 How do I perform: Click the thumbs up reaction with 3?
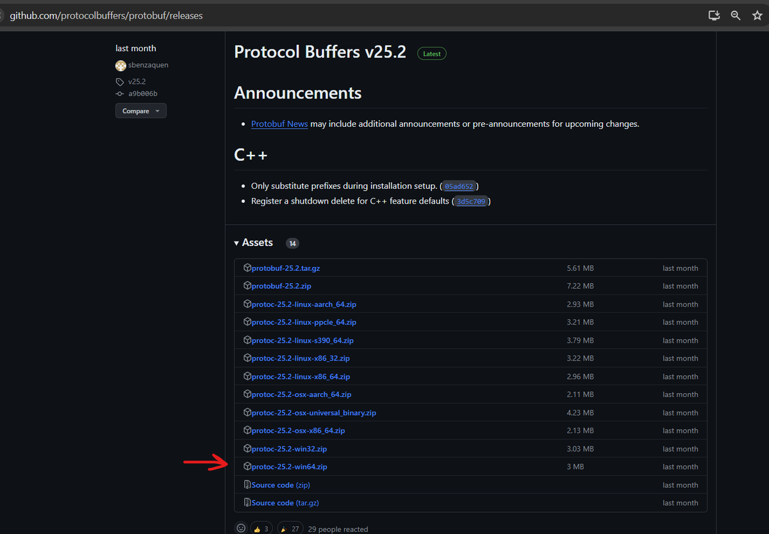(261, 529)
